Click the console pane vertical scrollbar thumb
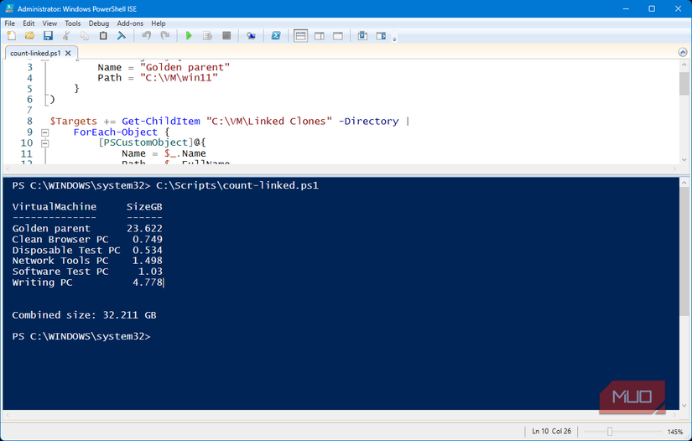 click(684, 252)
